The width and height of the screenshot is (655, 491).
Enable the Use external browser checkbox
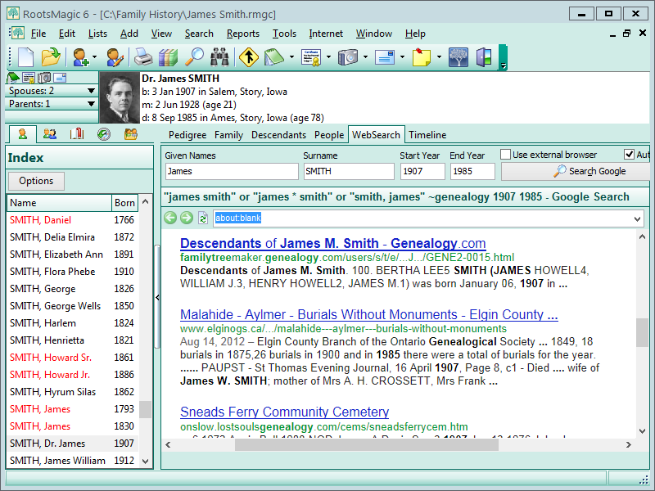[x=504, y=155]
